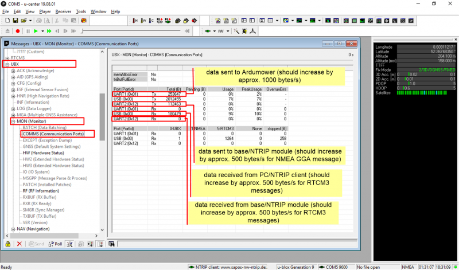Click the player position slider handle
The width and height of the screenshot is (459, 270).
tap(83, 31)
